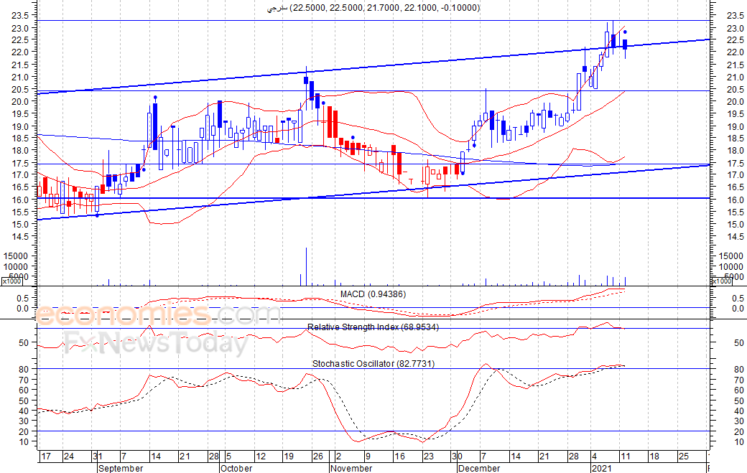Click the x1000 multiplier box on right side
Screen dimensions: 747x473
coord(721,281)
